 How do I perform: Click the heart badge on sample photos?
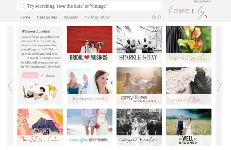point(31,87)
